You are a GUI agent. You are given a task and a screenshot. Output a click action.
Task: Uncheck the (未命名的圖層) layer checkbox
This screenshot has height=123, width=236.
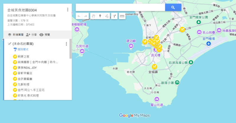[x=9, y=44]
